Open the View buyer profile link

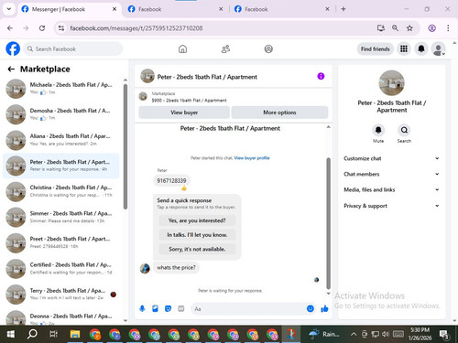point(252,158)
